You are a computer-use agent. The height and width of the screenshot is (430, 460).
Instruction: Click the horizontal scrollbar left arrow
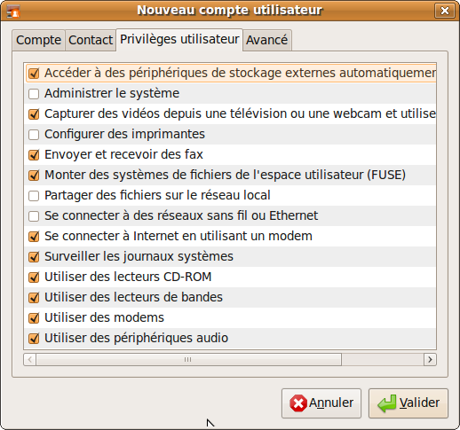click(x=30, y=360)
